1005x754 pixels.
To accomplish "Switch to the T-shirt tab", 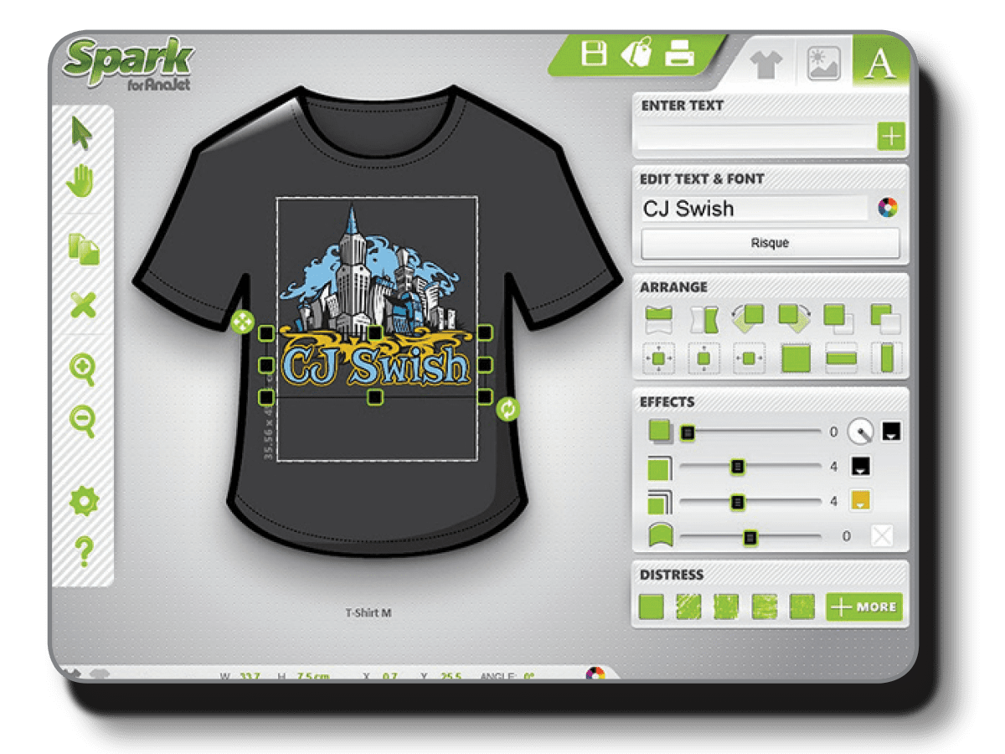I will [766, 65].
